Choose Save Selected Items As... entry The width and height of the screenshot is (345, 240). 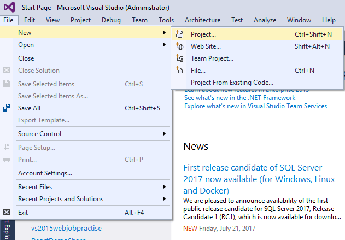click(x=86, y=96)
